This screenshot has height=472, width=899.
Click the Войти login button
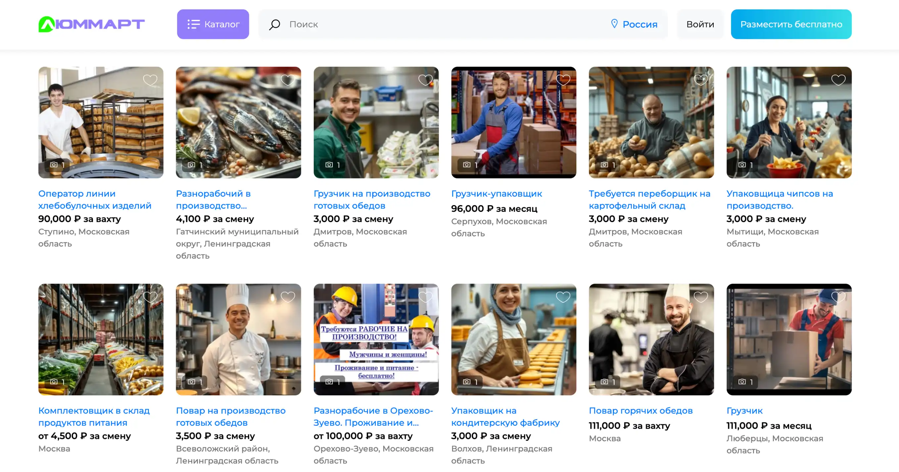pos(700,24)
